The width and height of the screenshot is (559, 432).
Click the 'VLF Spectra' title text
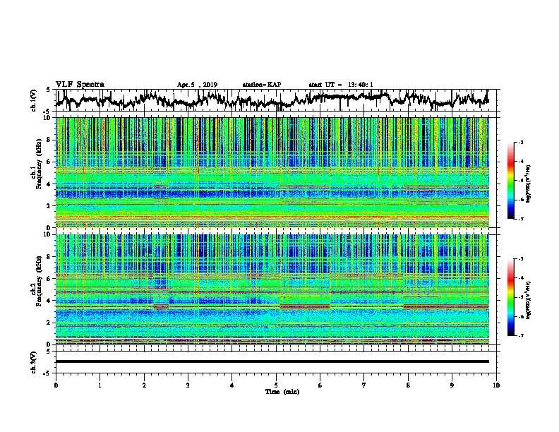80,84
